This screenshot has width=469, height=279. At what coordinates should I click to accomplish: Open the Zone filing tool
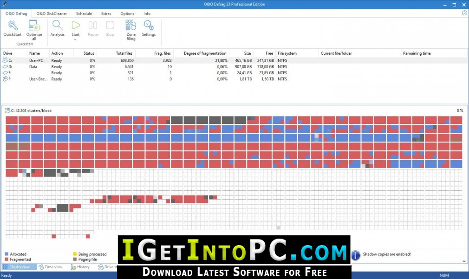130,25
